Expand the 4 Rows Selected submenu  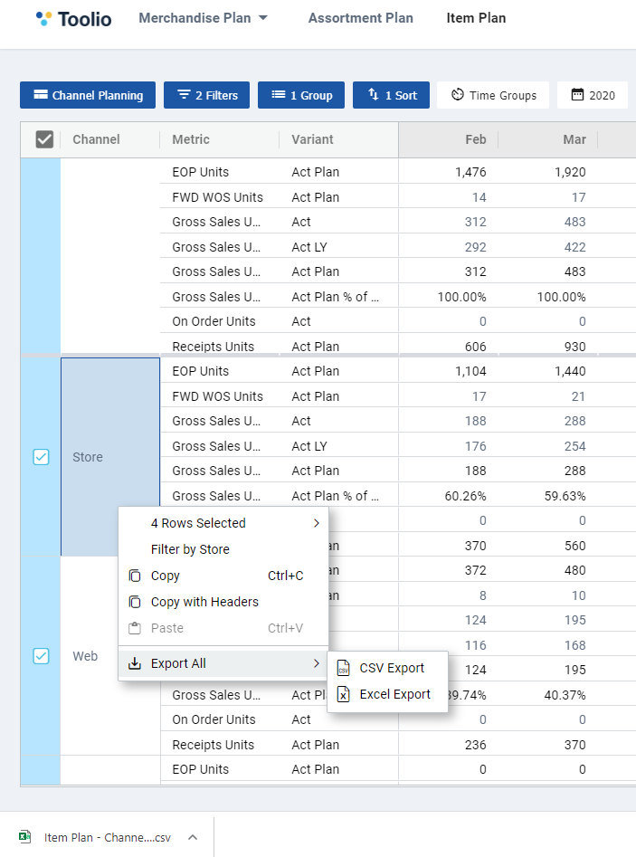(223, 523)
